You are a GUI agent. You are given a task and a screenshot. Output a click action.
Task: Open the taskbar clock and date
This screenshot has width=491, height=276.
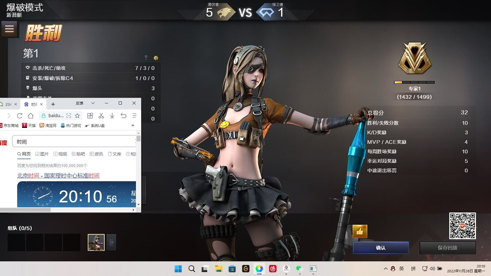point(466,269)
